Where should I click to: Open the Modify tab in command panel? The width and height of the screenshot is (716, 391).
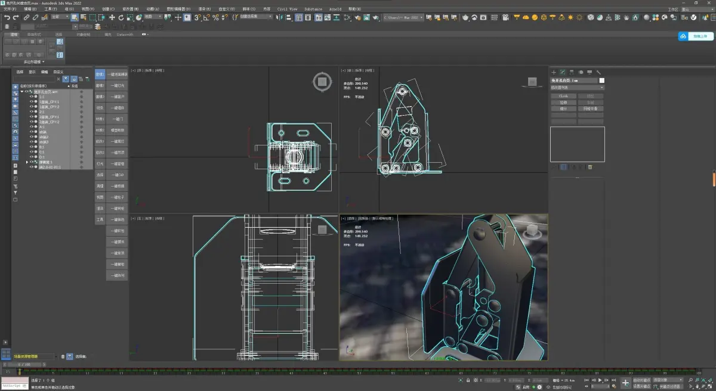562,72
